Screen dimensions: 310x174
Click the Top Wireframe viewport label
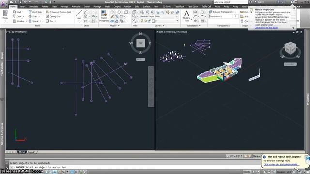point(17,32)
